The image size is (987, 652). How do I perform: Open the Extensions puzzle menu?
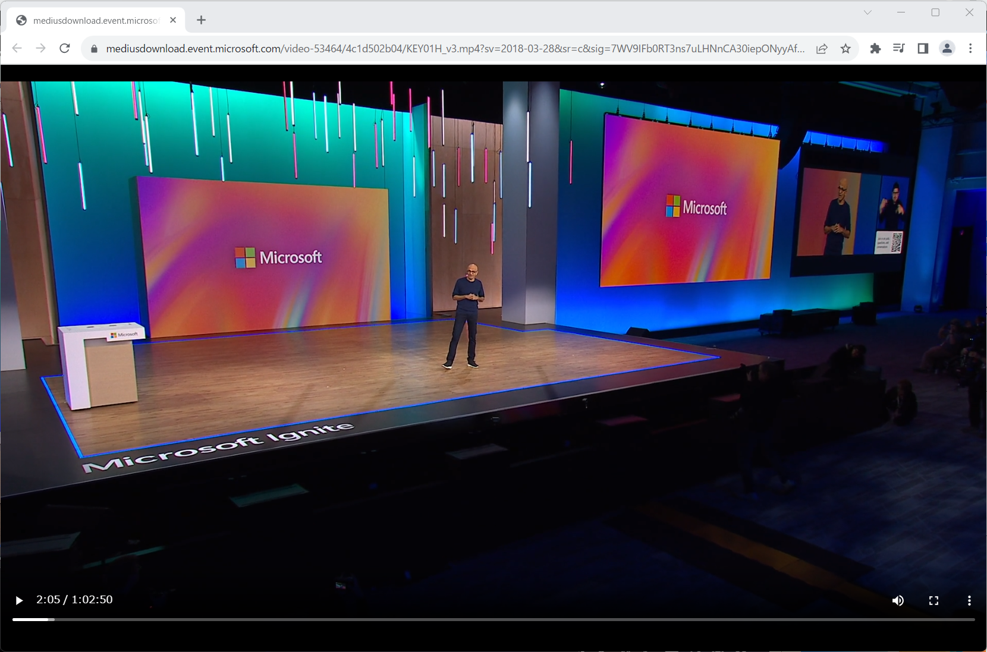coord(875,49)
